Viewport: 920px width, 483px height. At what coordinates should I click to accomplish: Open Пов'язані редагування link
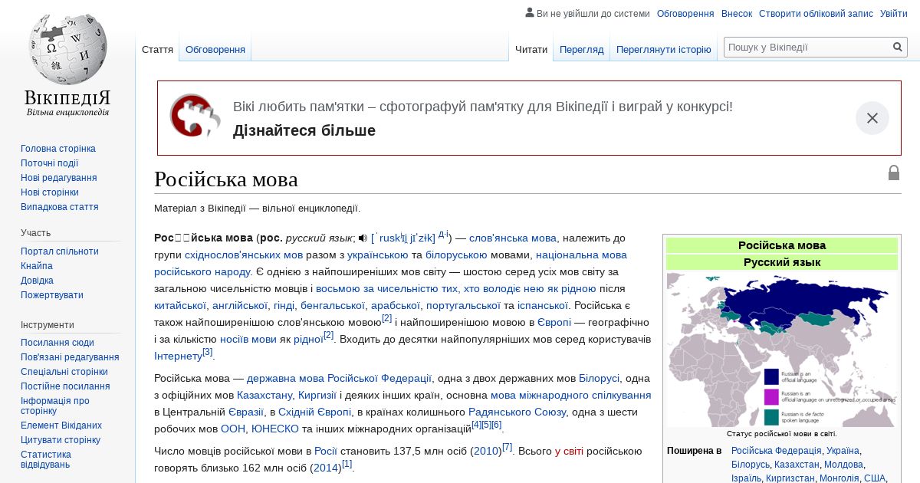70,357
